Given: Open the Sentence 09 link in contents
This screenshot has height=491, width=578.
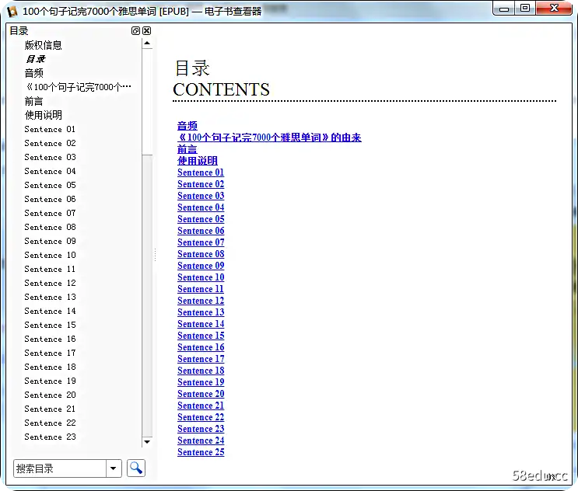Looking at the screenshot, I should tap(201, 266).
